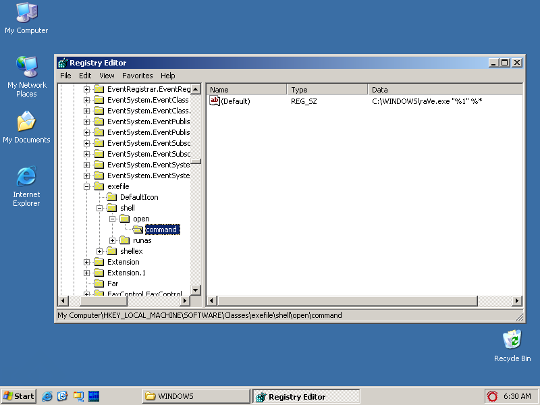The height and width of the screenshot is (405, 540).
Task: Click the red gear icon in the system tray
Action: [x=492, y=396]
